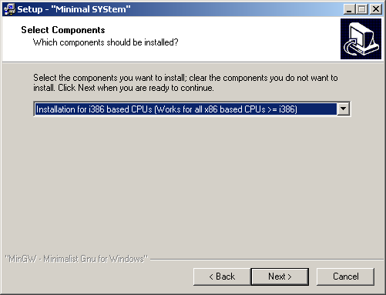Click the empty gray area below the dropdown

(x=192, y=185)
